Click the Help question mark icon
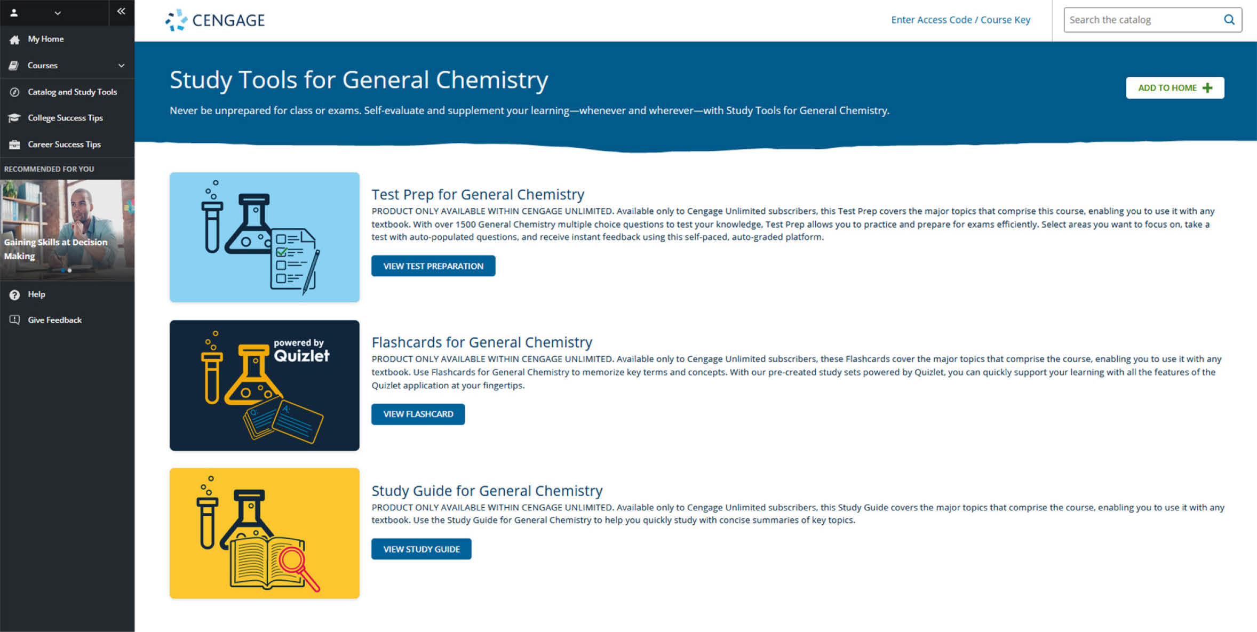Viewport: 1257px width, 632px height. 14,294
